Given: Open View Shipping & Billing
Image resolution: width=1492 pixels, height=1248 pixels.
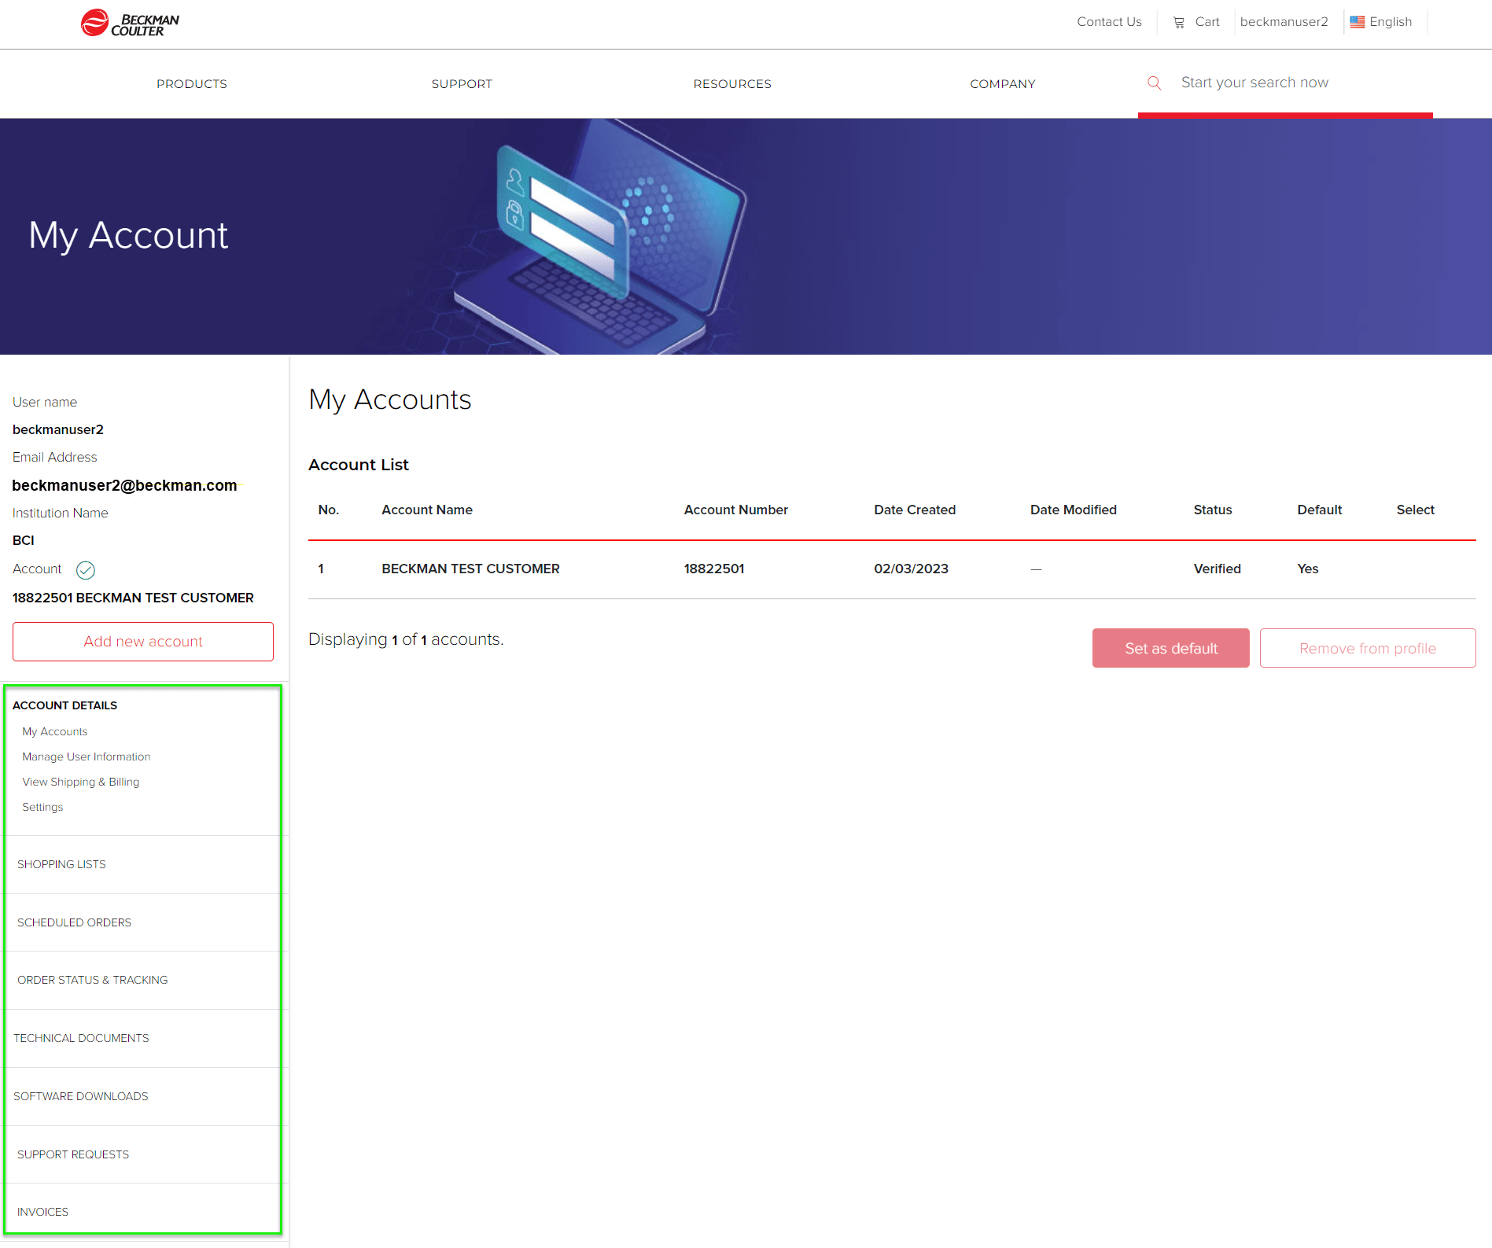Looking at the screenshot, I should pyautogui.click(x=81, y=782).
